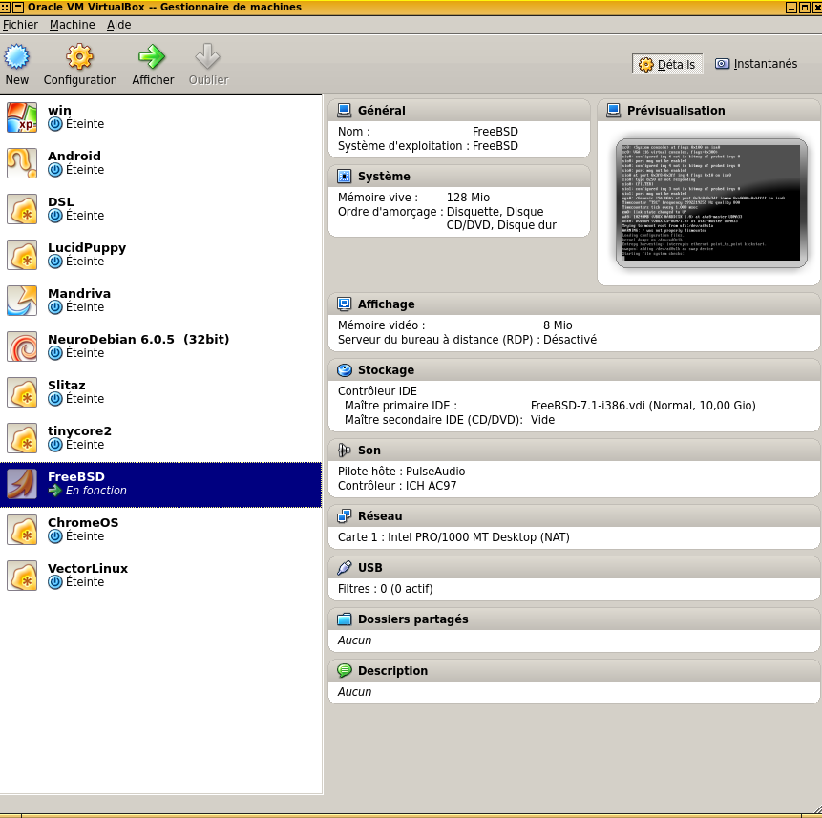Click the window title bar menu button
822x818 pixels.
tap(18, 7)
